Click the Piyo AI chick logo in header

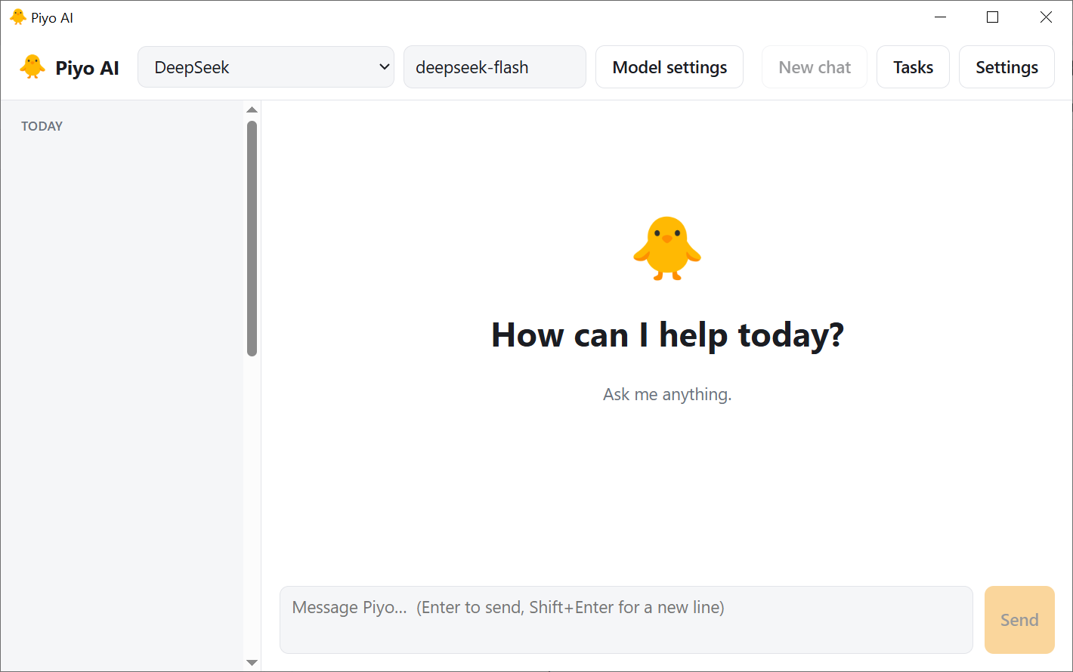(32, 67)
